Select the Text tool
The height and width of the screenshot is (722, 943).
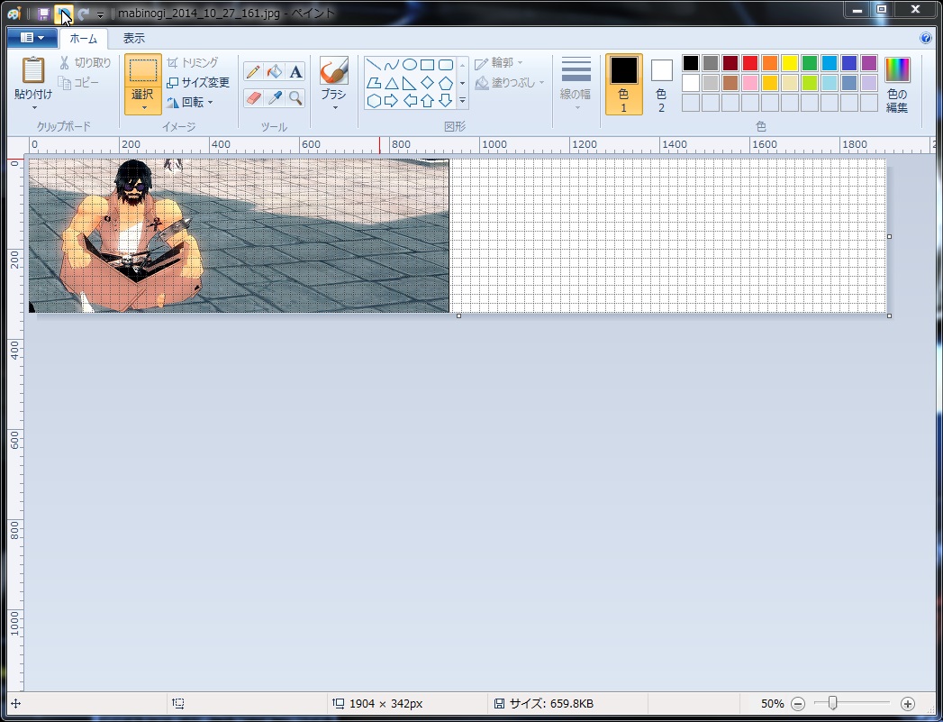pos(295,71)
